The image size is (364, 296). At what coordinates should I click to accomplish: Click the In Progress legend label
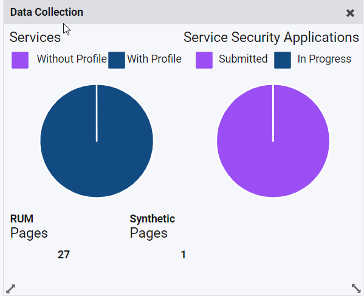pos(325,59)
